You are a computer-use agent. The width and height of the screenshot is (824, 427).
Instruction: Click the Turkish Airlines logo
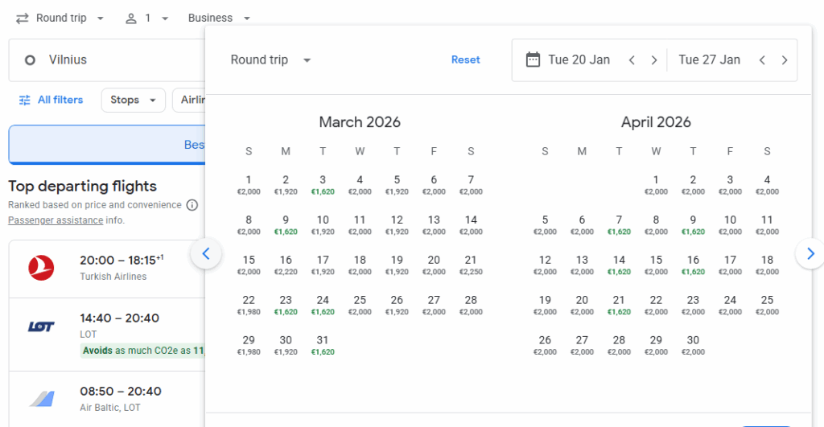pos(41,268)
